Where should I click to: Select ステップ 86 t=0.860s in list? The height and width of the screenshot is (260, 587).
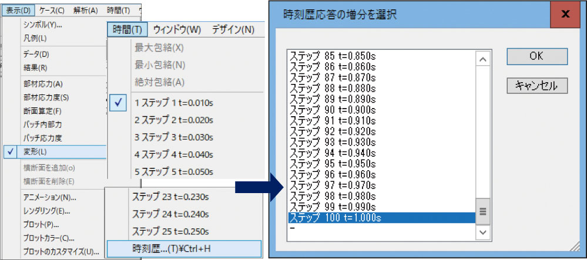pos(382,67)
